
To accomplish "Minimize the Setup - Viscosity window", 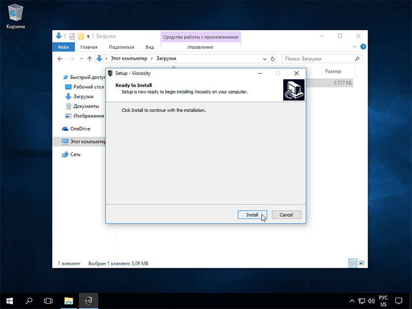I will click(x=260, y=73).
